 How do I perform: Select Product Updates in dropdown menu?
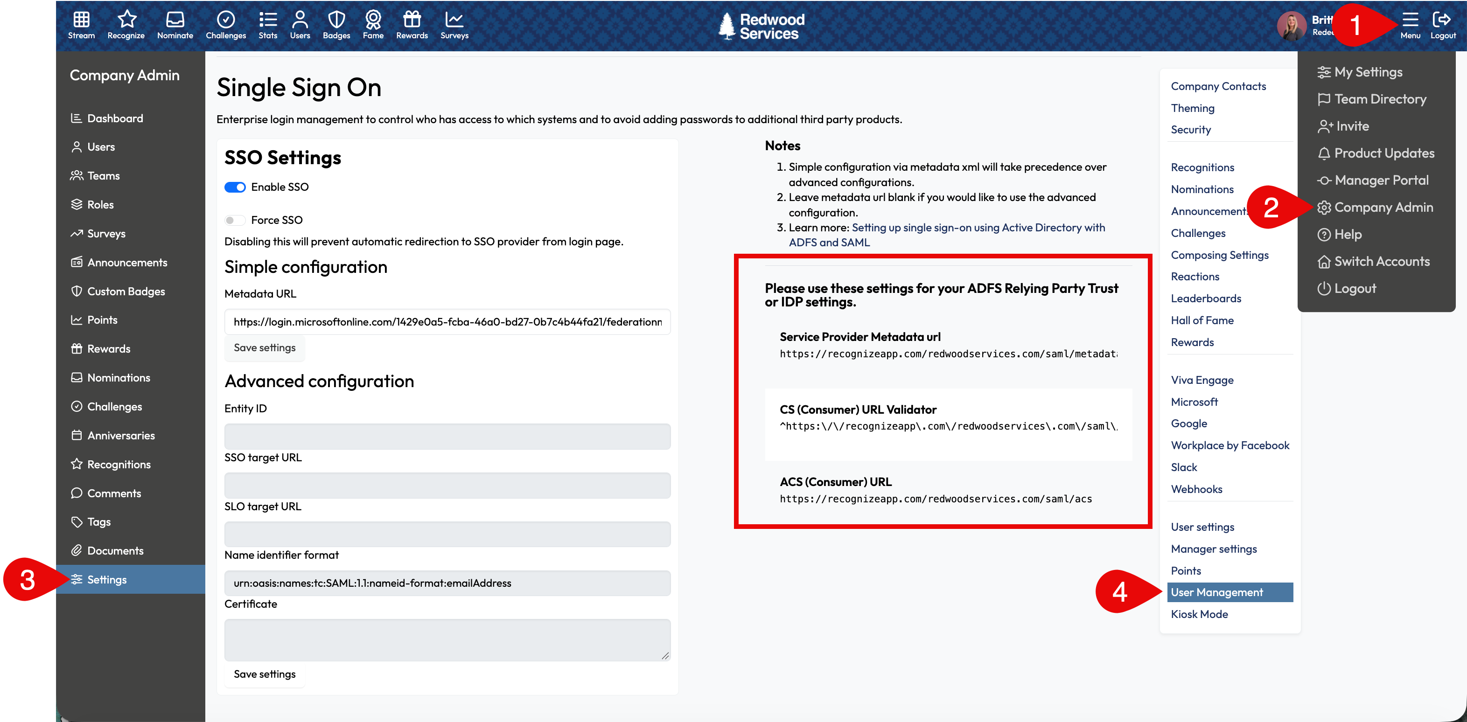(x=1376, y=153)
